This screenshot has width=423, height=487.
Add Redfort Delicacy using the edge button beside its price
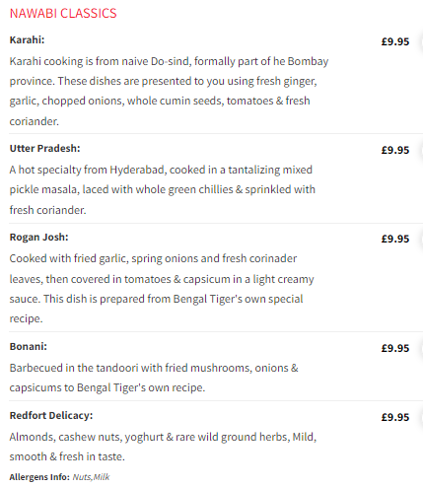click(421, 418)
